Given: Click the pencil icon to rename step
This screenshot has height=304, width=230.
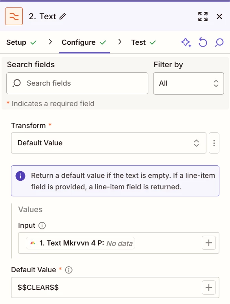Looking at the screenshot, I should coord(62,16).
